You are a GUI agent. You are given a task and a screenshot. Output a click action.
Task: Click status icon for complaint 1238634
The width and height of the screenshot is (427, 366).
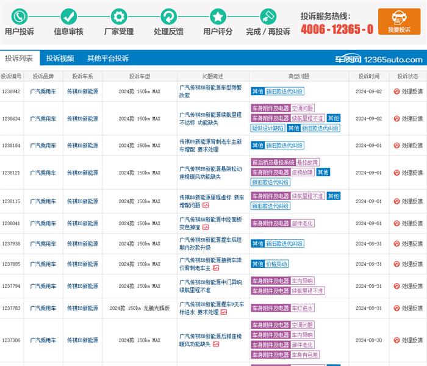396,119
